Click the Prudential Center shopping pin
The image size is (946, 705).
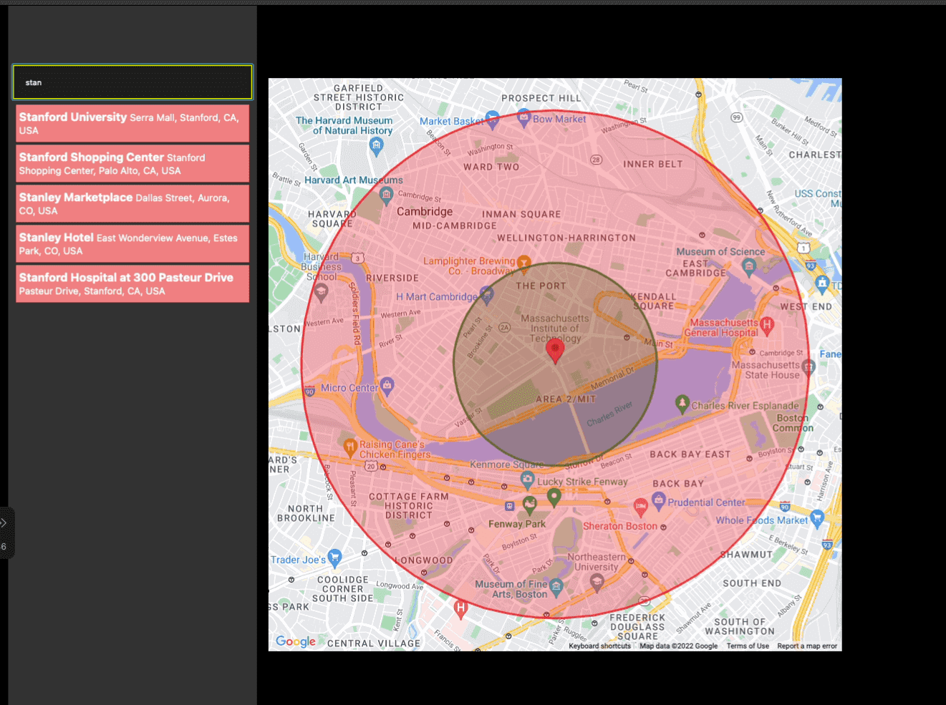[659, 501]
